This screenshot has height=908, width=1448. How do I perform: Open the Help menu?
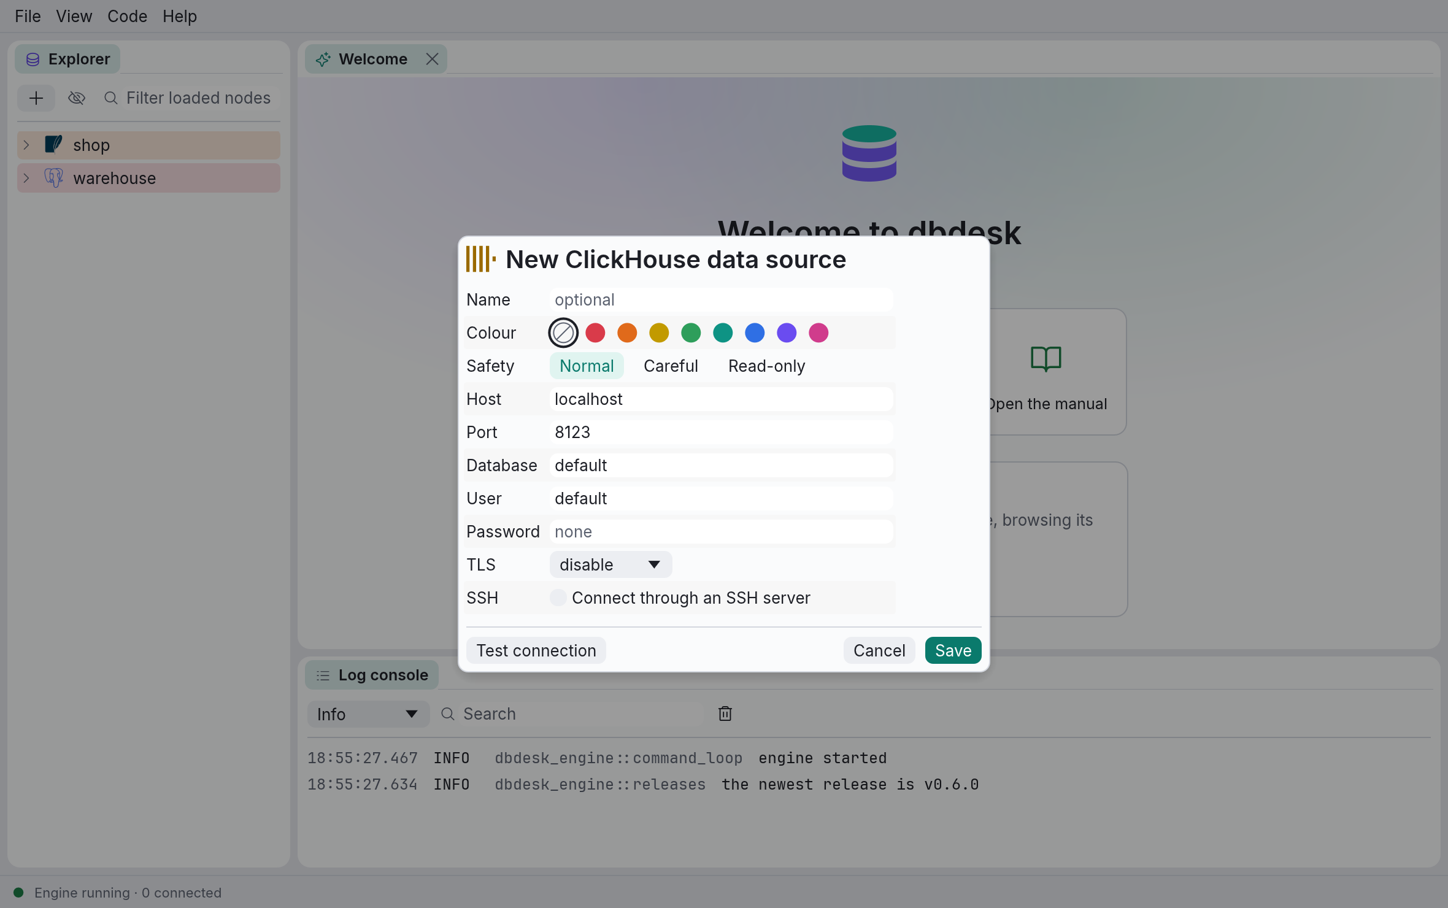coord(179,16)
